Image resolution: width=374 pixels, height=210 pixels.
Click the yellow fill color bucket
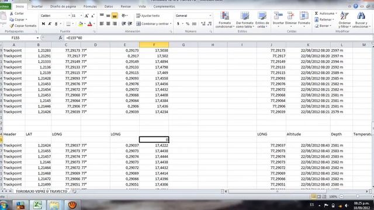pos(81,24)
